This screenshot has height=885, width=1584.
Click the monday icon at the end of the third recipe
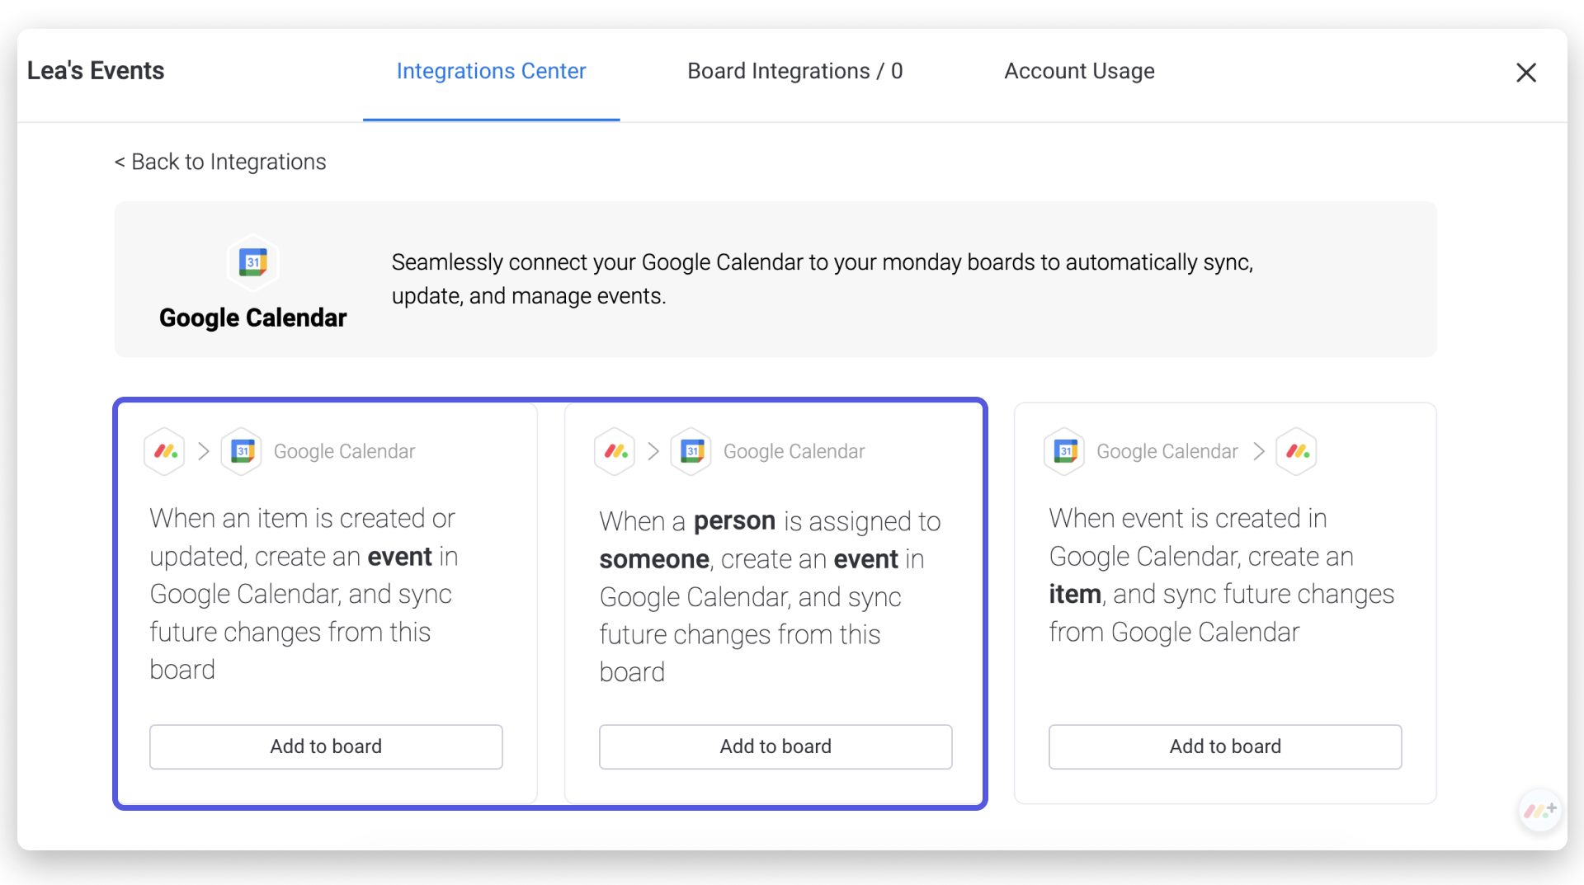pos(1297,451)
